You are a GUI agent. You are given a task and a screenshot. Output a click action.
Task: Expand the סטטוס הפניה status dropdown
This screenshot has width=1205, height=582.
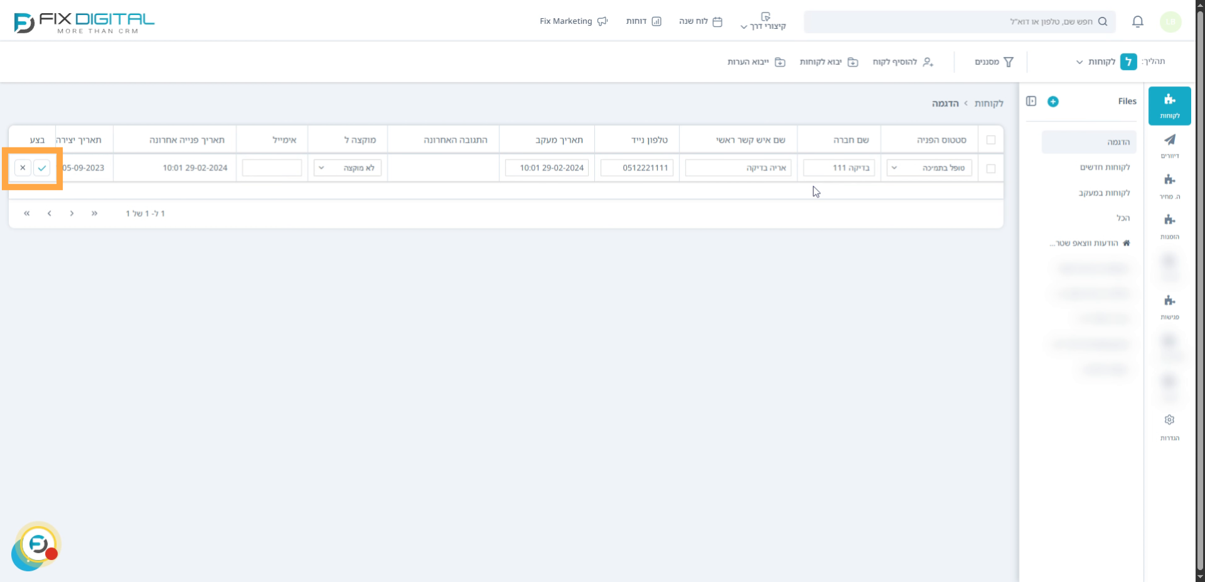coord(929,168)
